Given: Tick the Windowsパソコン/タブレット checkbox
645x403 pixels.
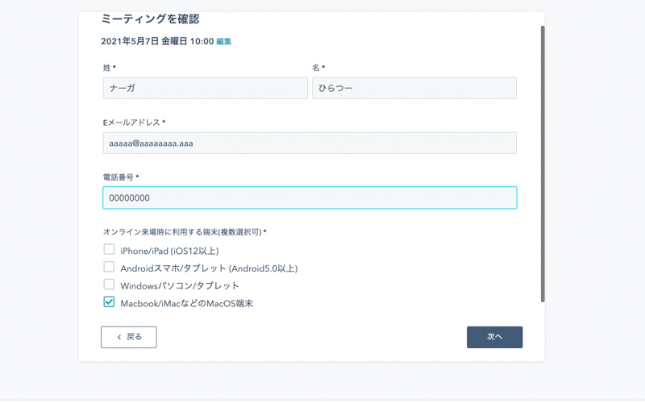Looking at the screenshot, I should (x=109, y=285).
